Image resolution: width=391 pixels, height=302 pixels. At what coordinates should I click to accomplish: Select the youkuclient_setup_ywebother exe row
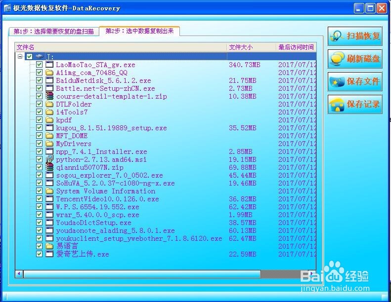tap(166, 238)
